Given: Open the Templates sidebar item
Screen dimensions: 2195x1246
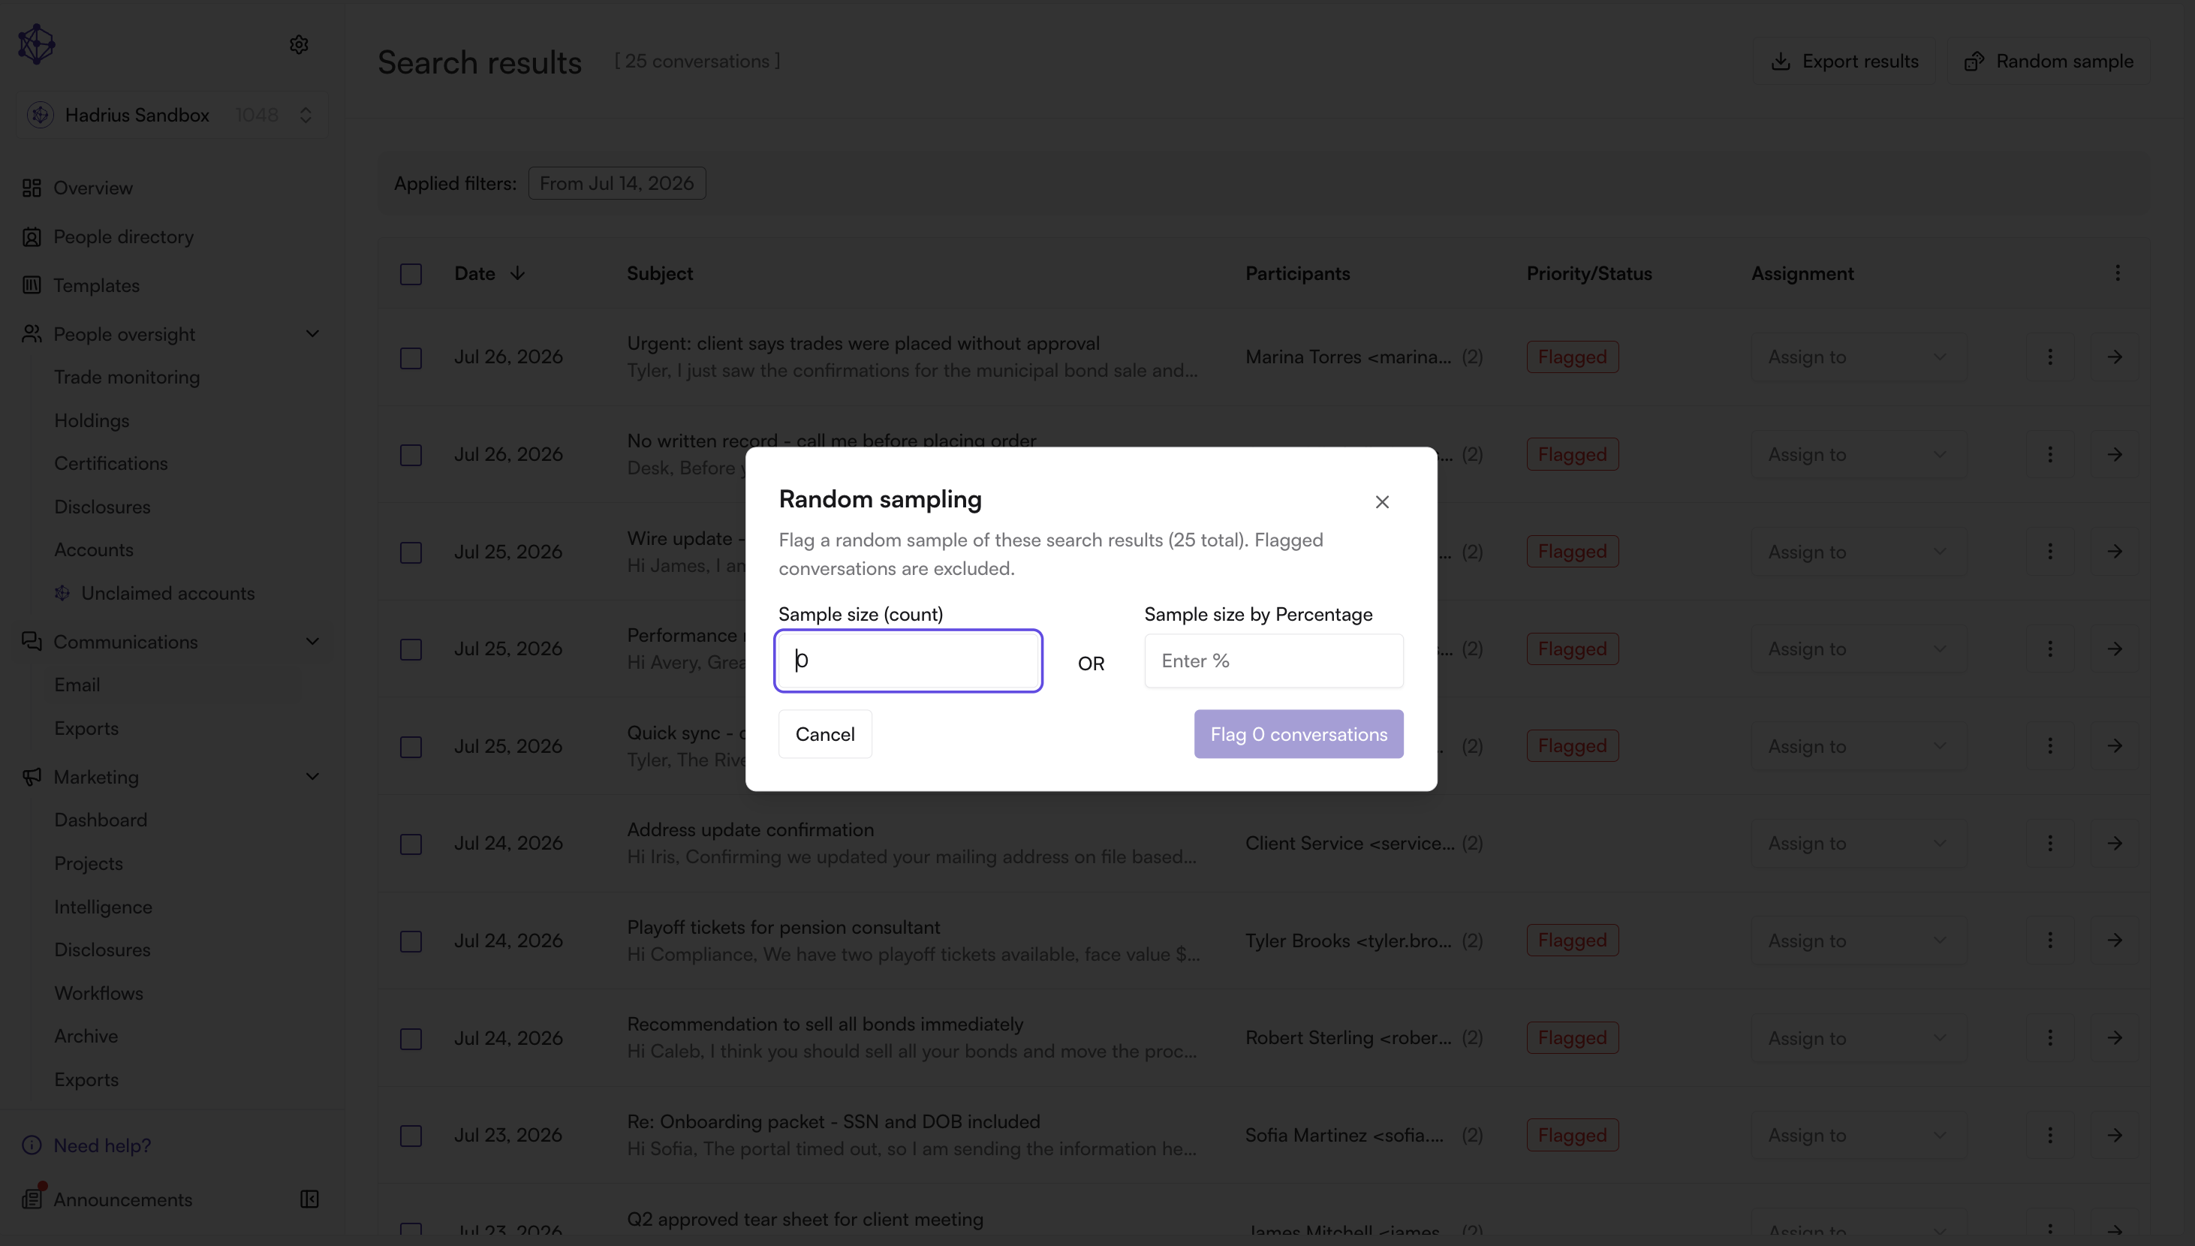Looking at the screenshot, I should click(x=96, y=285).
